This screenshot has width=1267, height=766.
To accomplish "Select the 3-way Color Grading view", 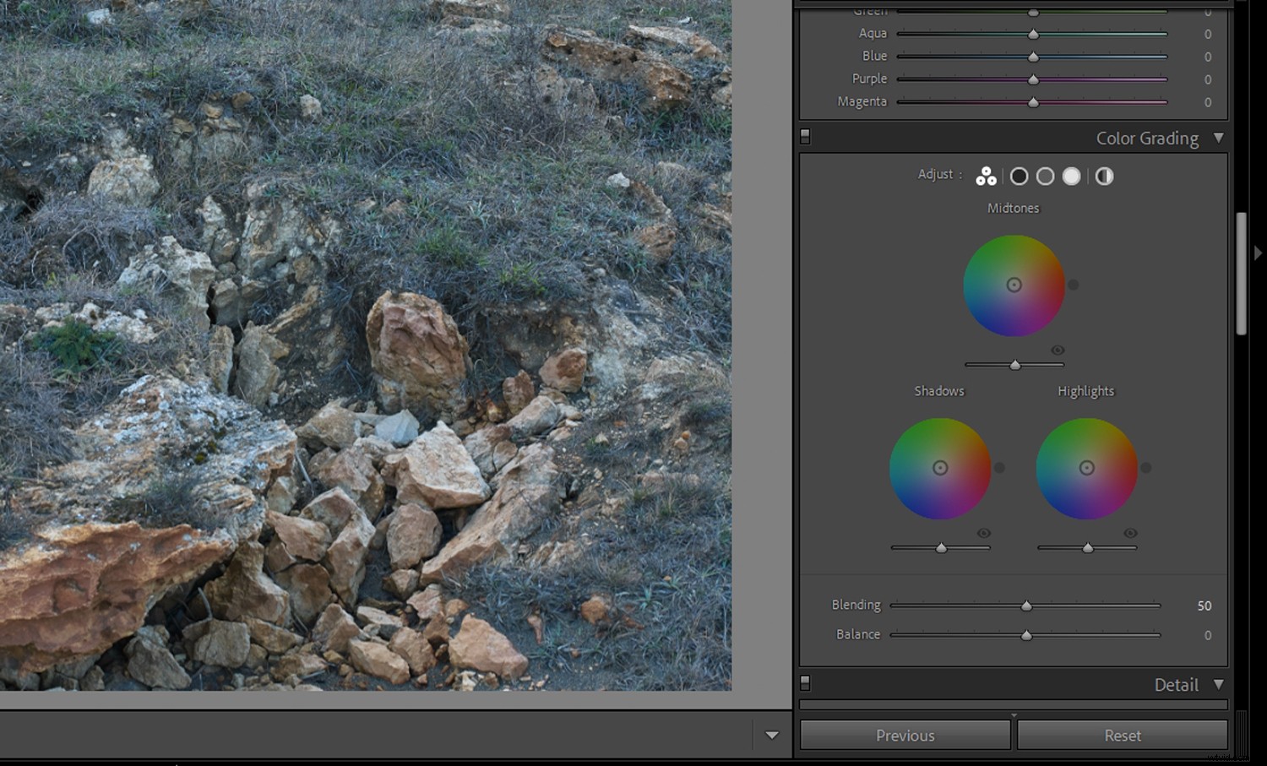I will coord(984,176).
